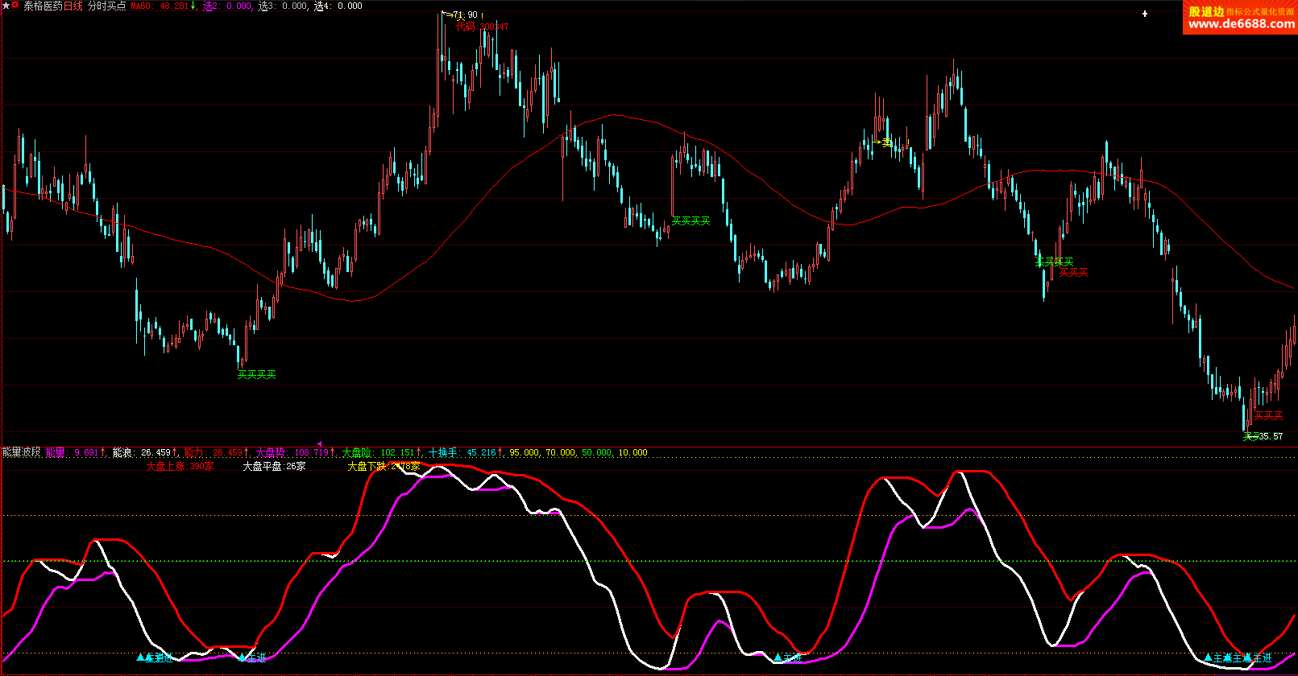1298x676 pixels.
Task: Click the white star icon beside the stock name
Action: point(6,6)
